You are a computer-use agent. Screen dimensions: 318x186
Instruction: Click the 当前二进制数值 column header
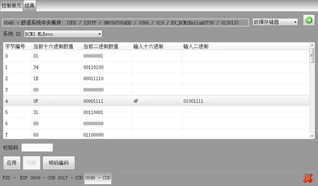click(100, 47)
